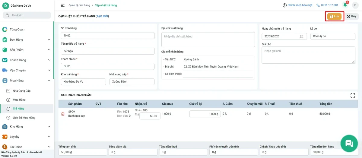Click the Tổng tạm tính field
Viewport: 362px width, 158px height.
(83, 152)
